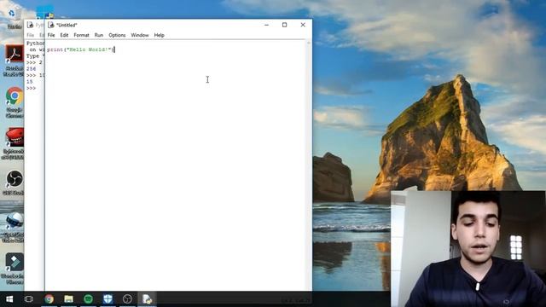Click the Python IDLE taskbar icon
Screen dimensions: 546x307
coord(148,299)
